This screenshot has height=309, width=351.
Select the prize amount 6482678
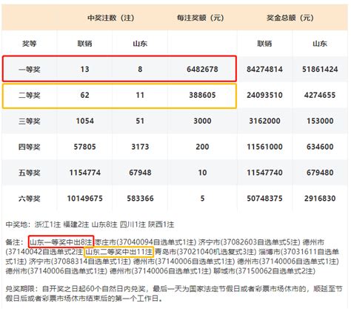coord(202,69)
